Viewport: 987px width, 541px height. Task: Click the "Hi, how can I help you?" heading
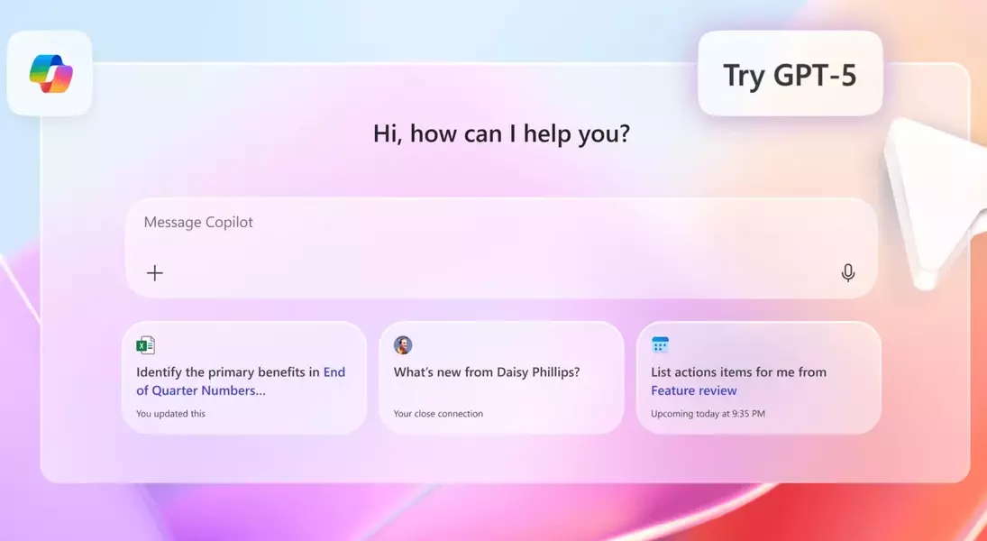click(501, 134)
